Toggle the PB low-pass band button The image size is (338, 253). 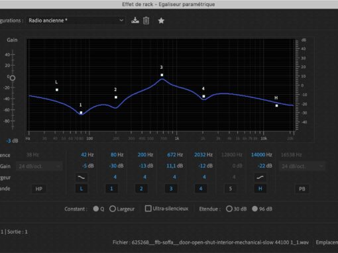[x=302, y=189]
